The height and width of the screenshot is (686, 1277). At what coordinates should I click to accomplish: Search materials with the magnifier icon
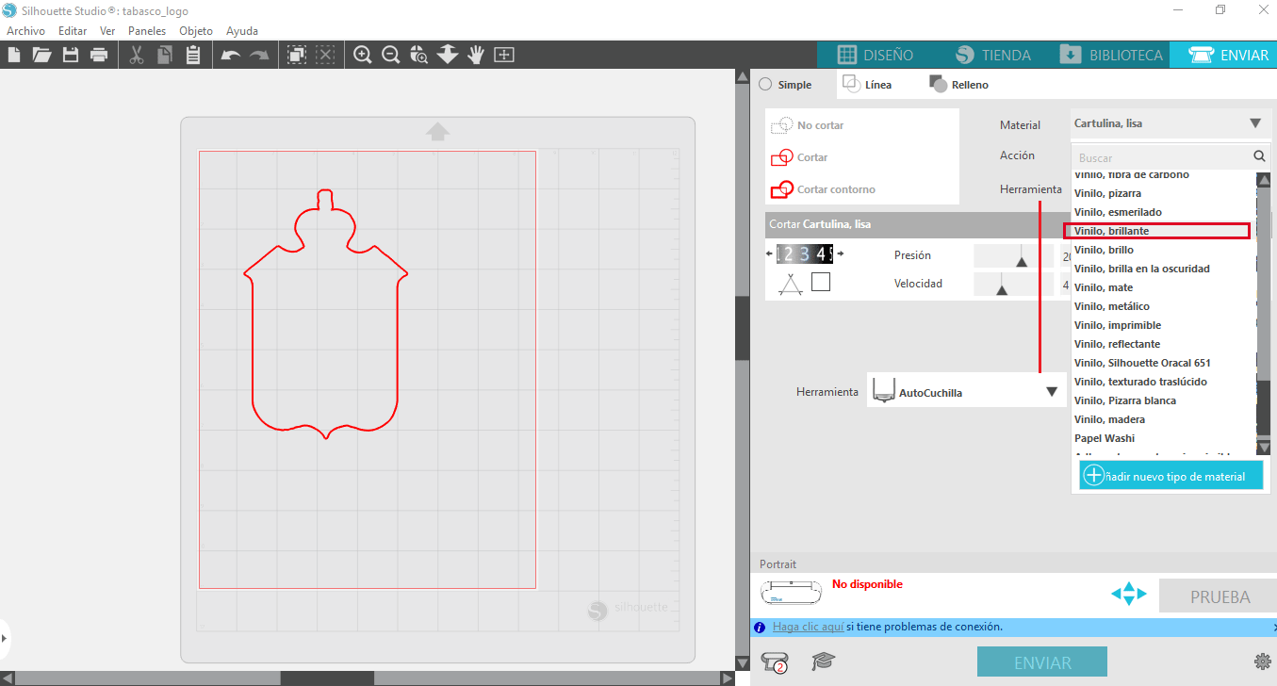point(1259,156)
